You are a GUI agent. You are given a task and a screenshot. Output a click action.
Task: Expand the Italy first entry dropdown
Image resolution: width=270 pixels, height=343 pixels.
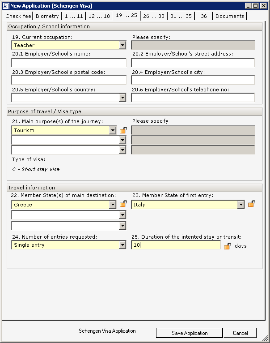(241, 205)
